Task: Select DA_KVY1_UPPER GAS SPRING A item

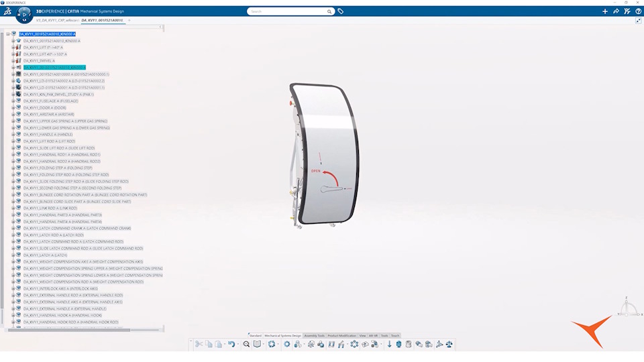Action: [x=65, y=121]
